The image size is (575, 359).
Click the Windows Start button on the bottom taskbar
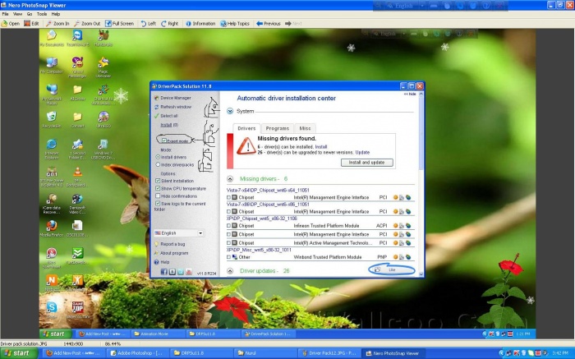(18, 353)
